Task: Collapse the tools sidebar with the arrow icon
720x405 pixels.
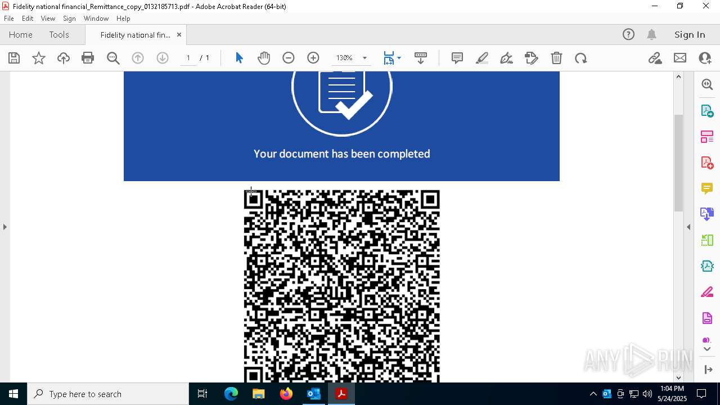Action: coord(708,370)
